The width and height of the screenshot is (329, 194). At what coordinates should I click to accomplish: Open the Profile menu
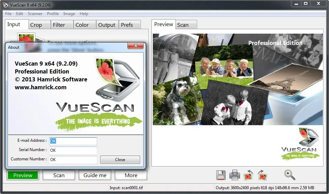pyautogui.click(x=53, y=14)
